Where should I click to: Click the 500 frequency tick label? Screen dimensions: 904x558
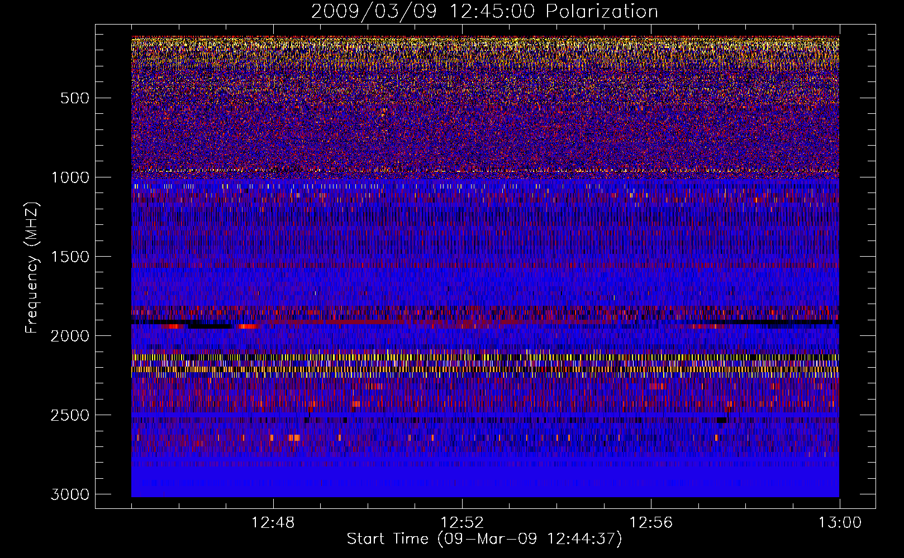(75, 98)
